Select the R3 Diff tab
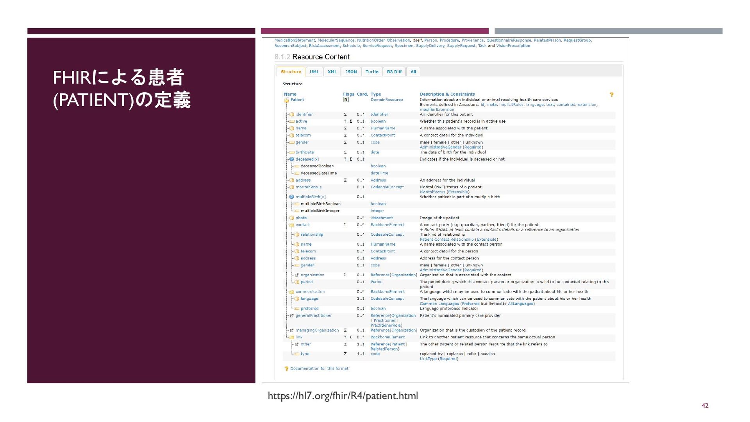750x422 pixels. [394, 72]
